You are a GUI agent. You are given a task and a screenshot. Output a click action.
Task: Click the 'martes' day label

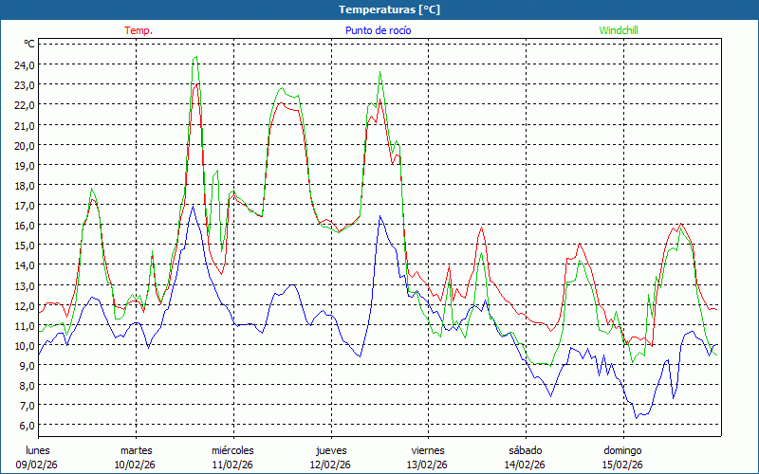(x=136, y=450)
